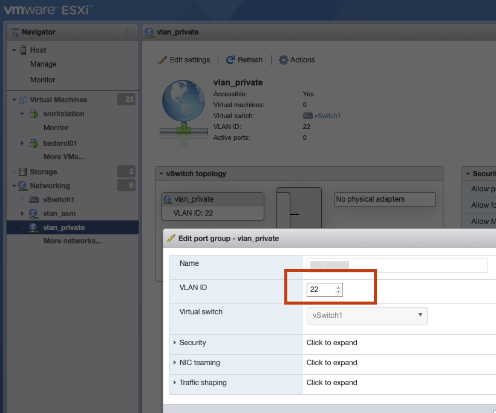This screenshot has height=413, width=496.
Task: Click the vlan_private header globe icon
Action: 149,32
